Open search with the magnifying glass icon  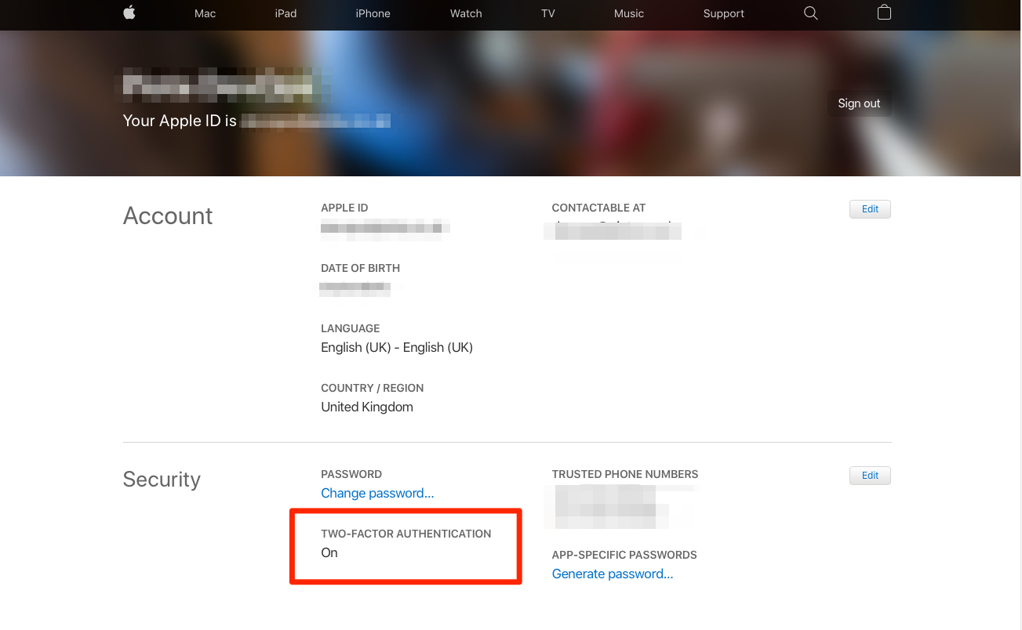pyautogui.click(x=811, y=13)
